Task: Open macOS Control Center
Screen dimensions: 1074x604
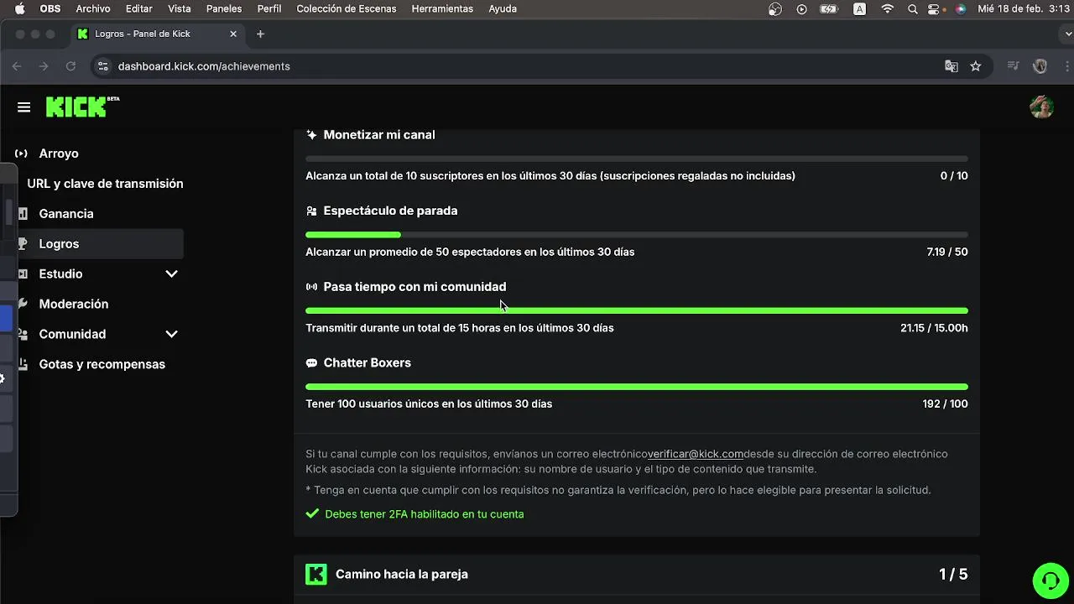Action: [933, 9]
